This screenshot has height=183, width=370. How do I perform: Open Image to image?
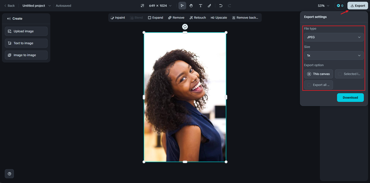[26, 55]
